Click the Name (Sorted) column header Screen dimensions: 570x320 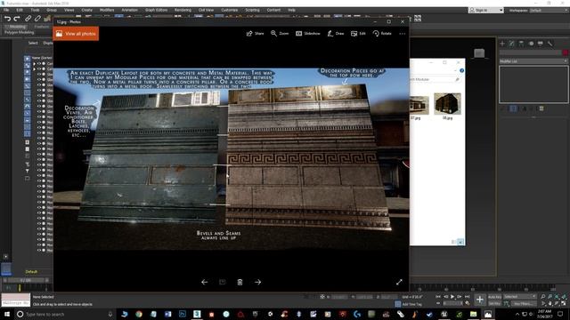(x=42, y=58)
